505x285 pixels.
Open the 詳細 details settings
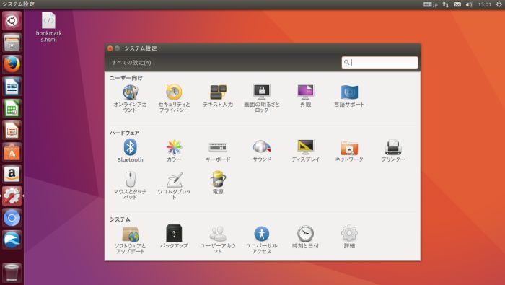(x=349, y=237)
